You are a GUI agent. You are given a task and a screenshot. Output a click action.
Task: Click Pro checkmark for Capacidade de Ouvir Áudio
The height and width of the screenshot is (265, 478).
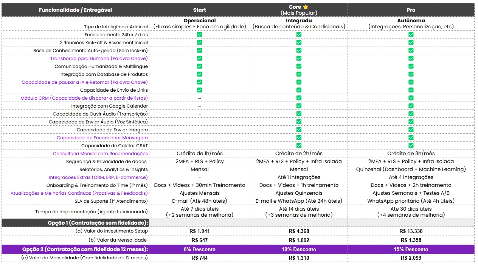point(411,114)
